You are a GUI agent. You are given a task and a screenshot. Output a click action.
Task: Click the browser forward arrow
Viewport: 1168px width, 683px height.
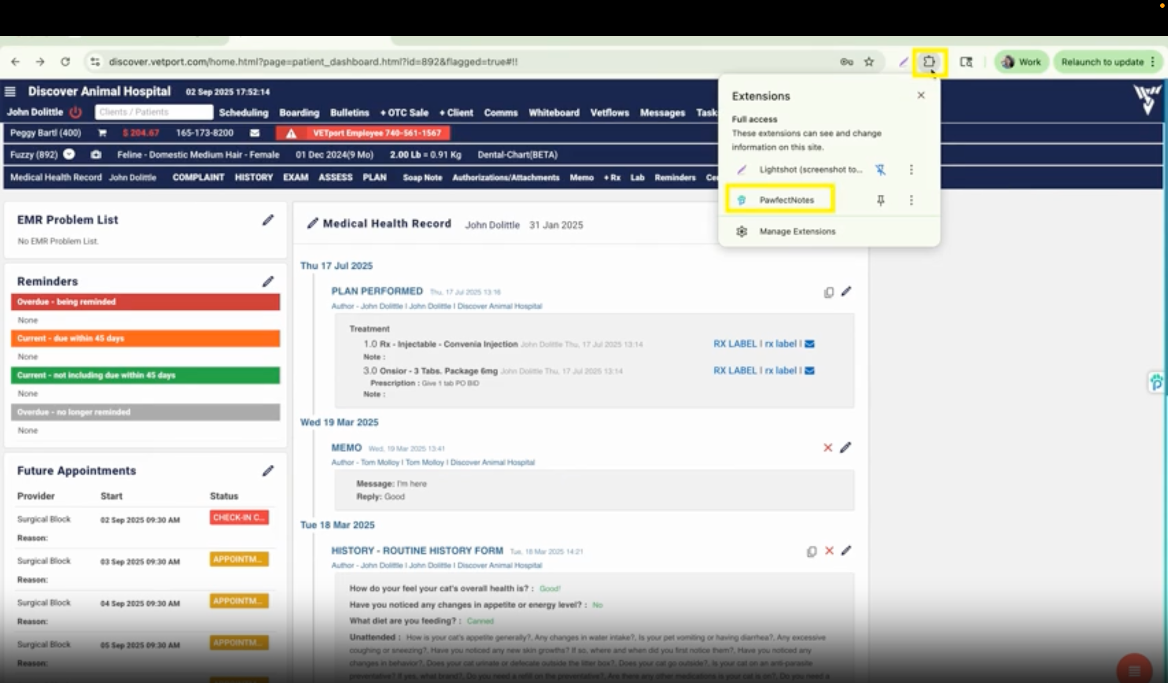point(40,62)
